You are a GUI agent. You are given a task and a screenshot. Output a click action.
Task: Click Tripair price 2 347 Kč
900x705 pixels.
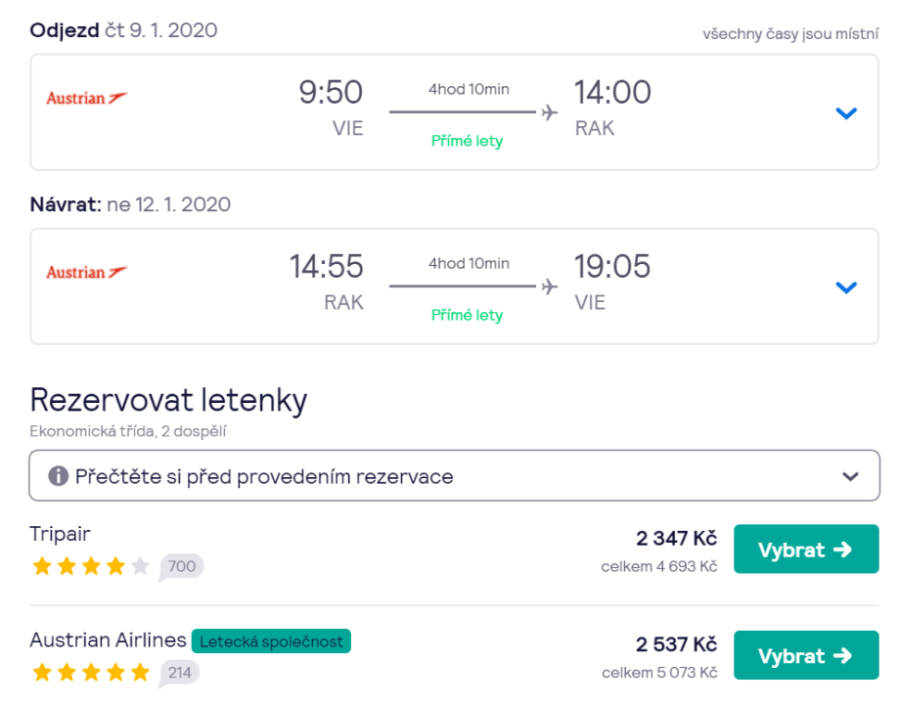[x=676, y=538]
